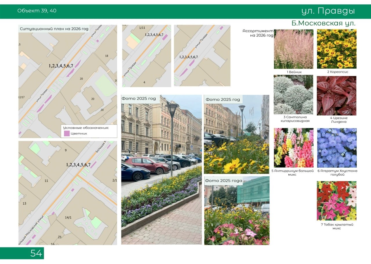Click the Вейник plant photo
This screenshot has height=264, width=371.
pos(293,49)
